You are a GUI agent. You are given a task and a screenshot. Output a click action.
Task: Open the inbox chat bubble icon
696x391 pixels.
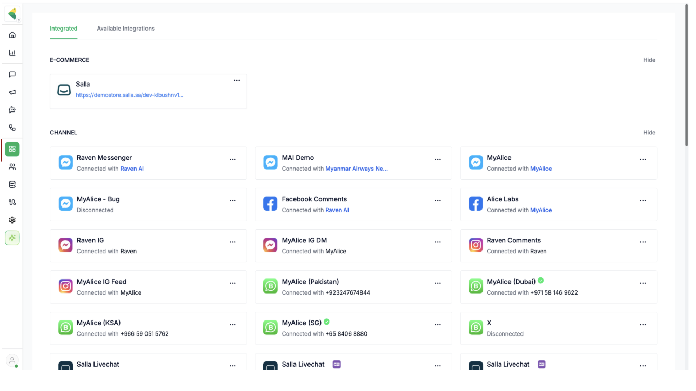click(x=12, y=75)
